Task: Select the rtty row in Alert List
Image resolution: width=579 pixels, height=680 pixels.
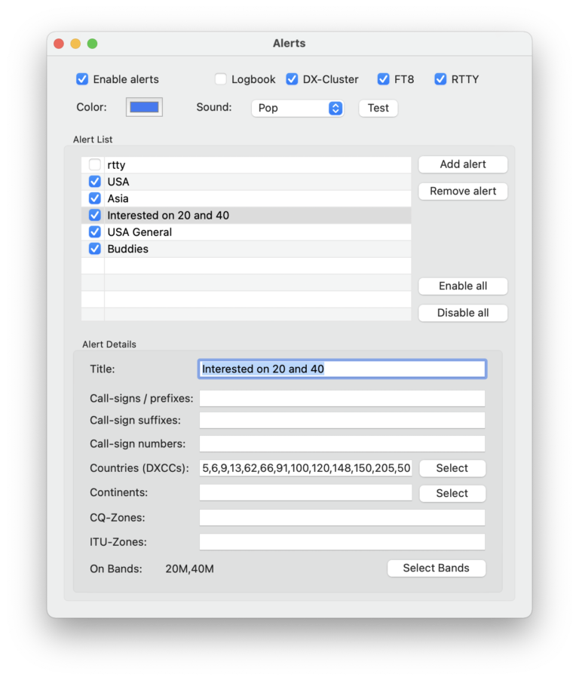Action: coord(247,165)
